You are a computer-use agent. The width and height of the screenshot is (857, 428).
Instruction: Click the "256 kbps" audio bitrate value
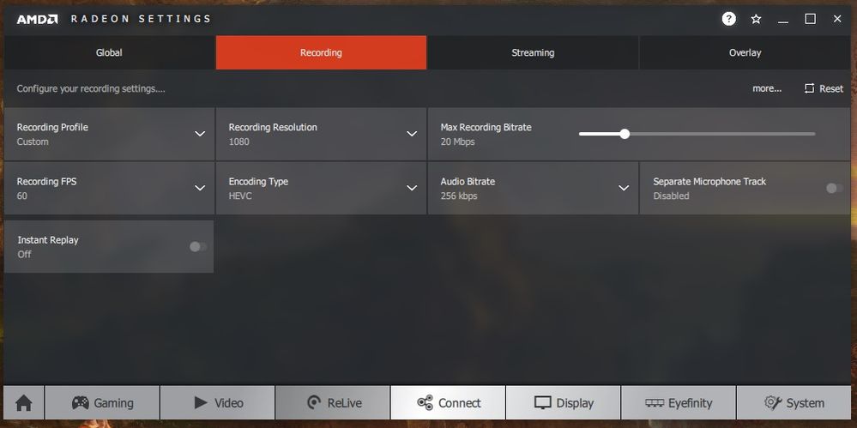(x=459, y=196)
